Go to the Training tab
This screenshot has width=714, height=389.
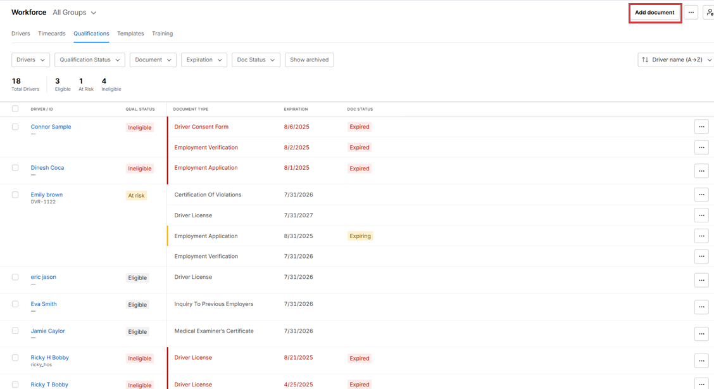(x=162, y=34)
